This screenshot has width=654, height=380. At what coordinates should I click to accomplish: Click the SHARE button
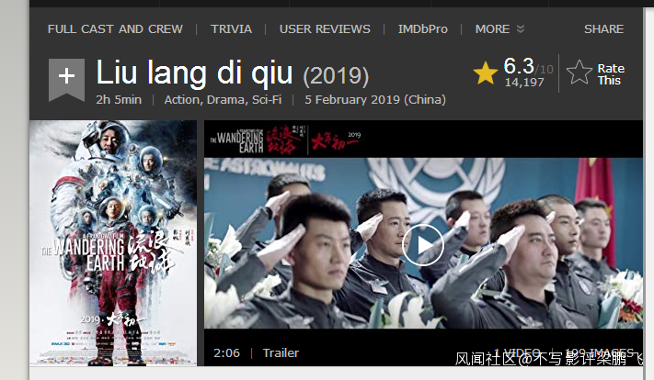tap(603, 29)
